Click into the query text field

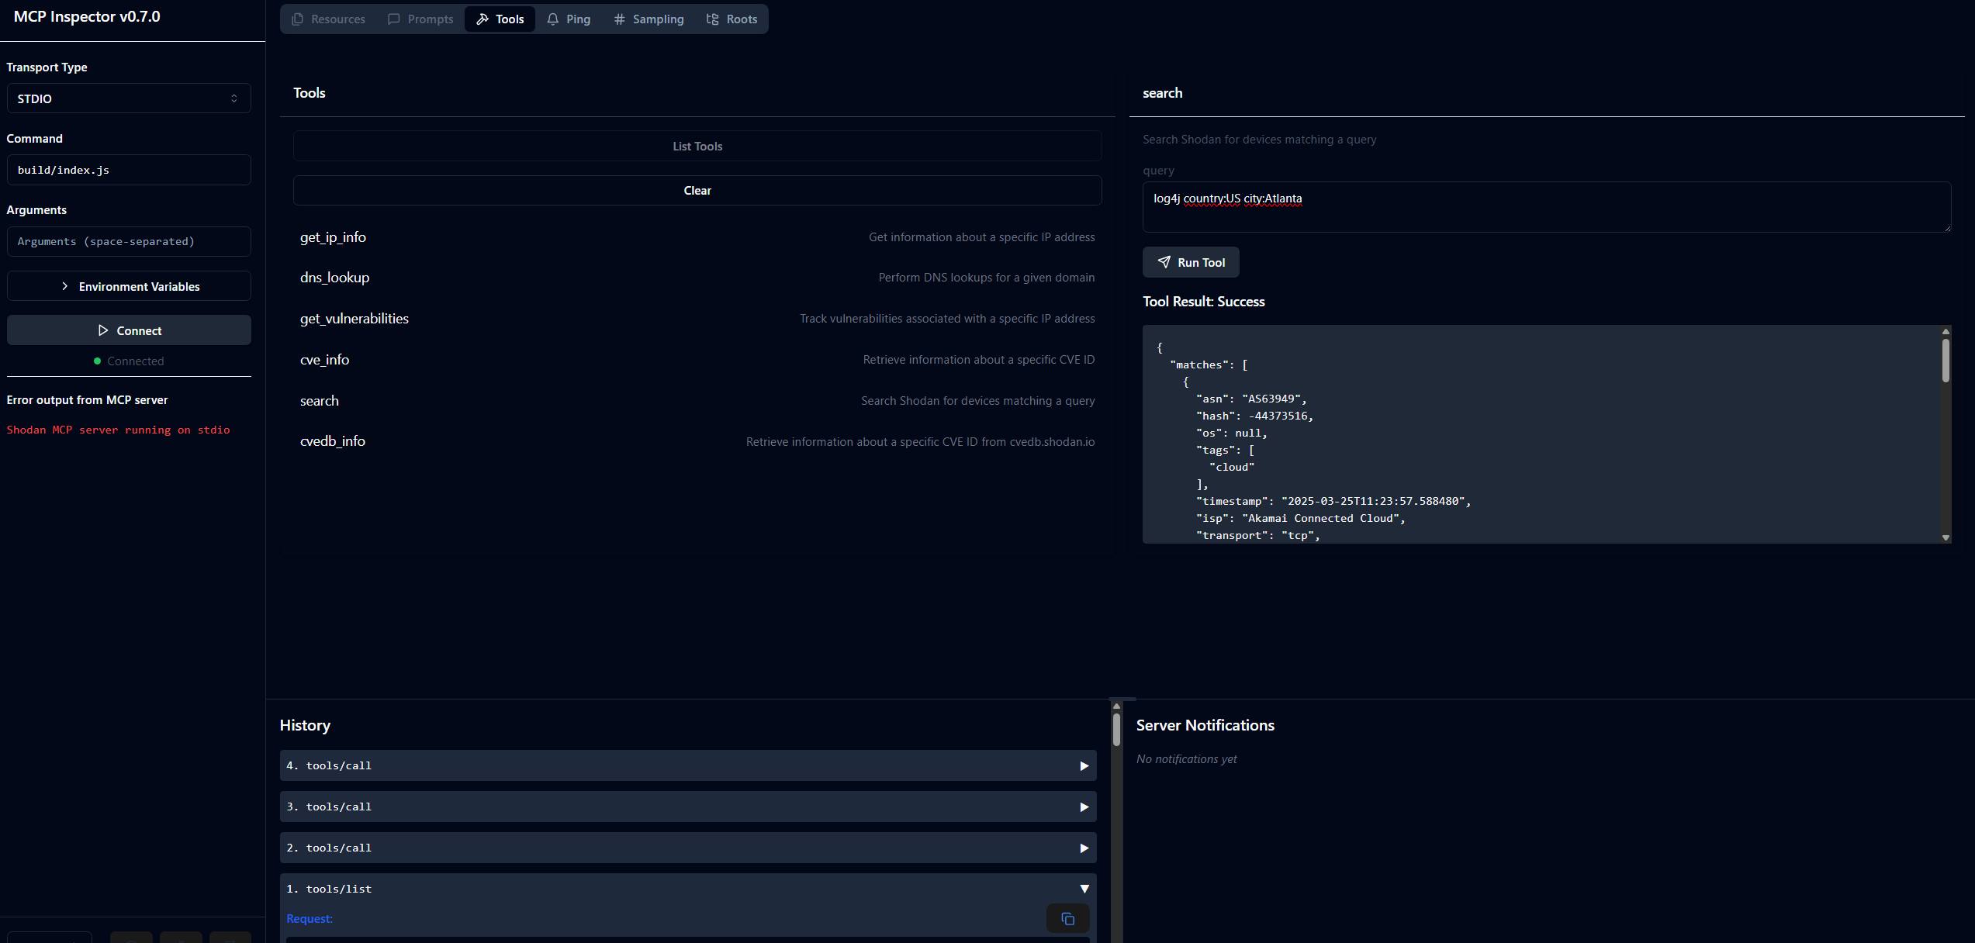[1545, 207]
